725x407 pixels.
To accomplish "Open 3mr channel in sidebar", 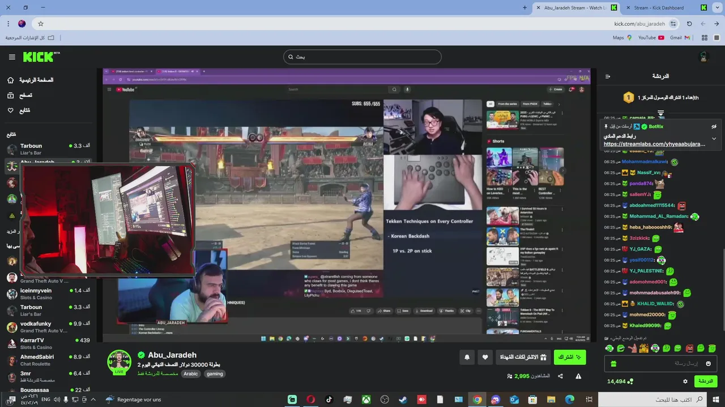I will [x=48, y=376].
